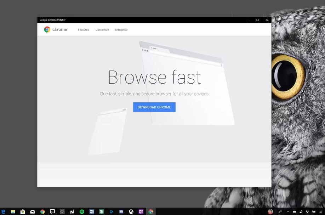
Task: Maximize the Google Chrome Installer window
Action: pyautogui.click(x=257, y=20)
